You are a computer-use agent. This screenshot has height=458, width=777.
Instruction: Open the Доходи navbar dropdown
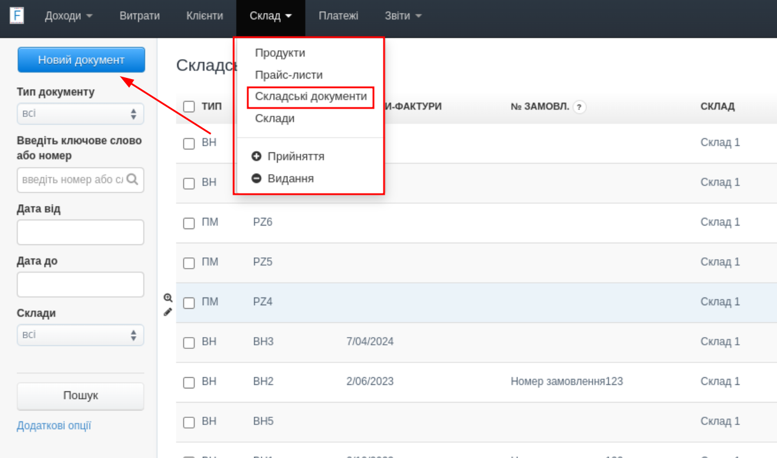(x=68, y=16)
